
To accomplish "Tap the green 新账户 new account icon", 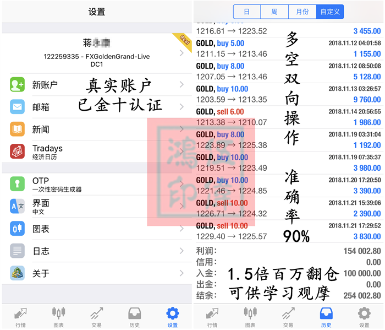I will pyautogui.click(x=17, y=84).
